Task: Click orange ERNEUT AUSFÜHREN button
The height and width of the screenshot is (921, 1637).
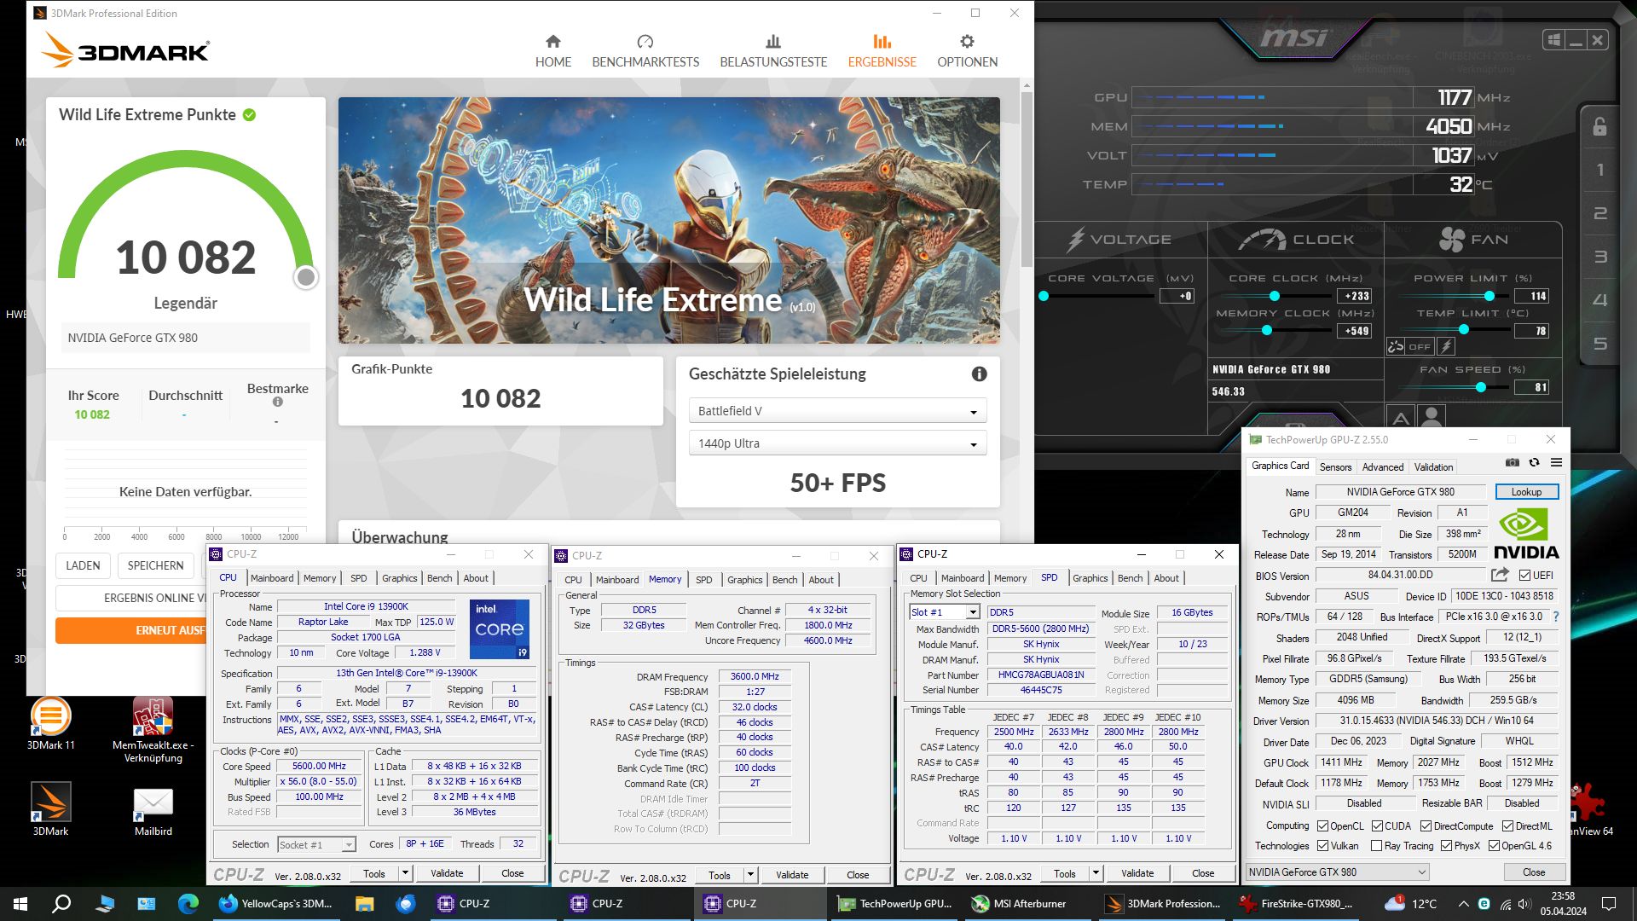Action: [x=132, y=630]
